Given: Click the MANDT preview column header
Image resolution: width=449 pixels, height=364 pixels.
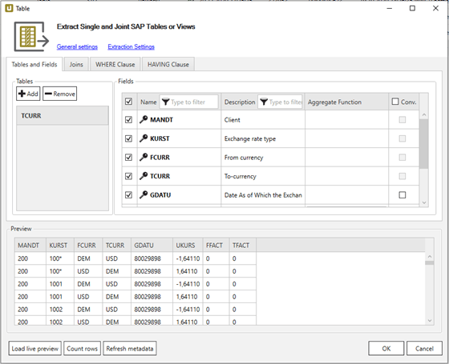Looking at the screenshot, I should pyautogui.click(x=30, y=245).
